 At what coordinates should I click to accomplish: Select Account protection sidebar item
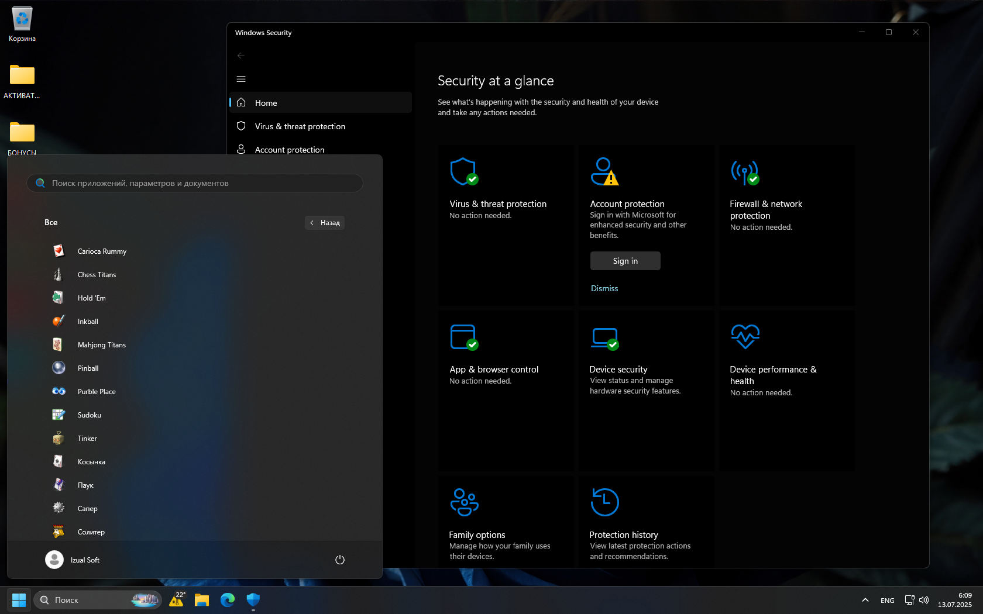click(x=321, y=149)
